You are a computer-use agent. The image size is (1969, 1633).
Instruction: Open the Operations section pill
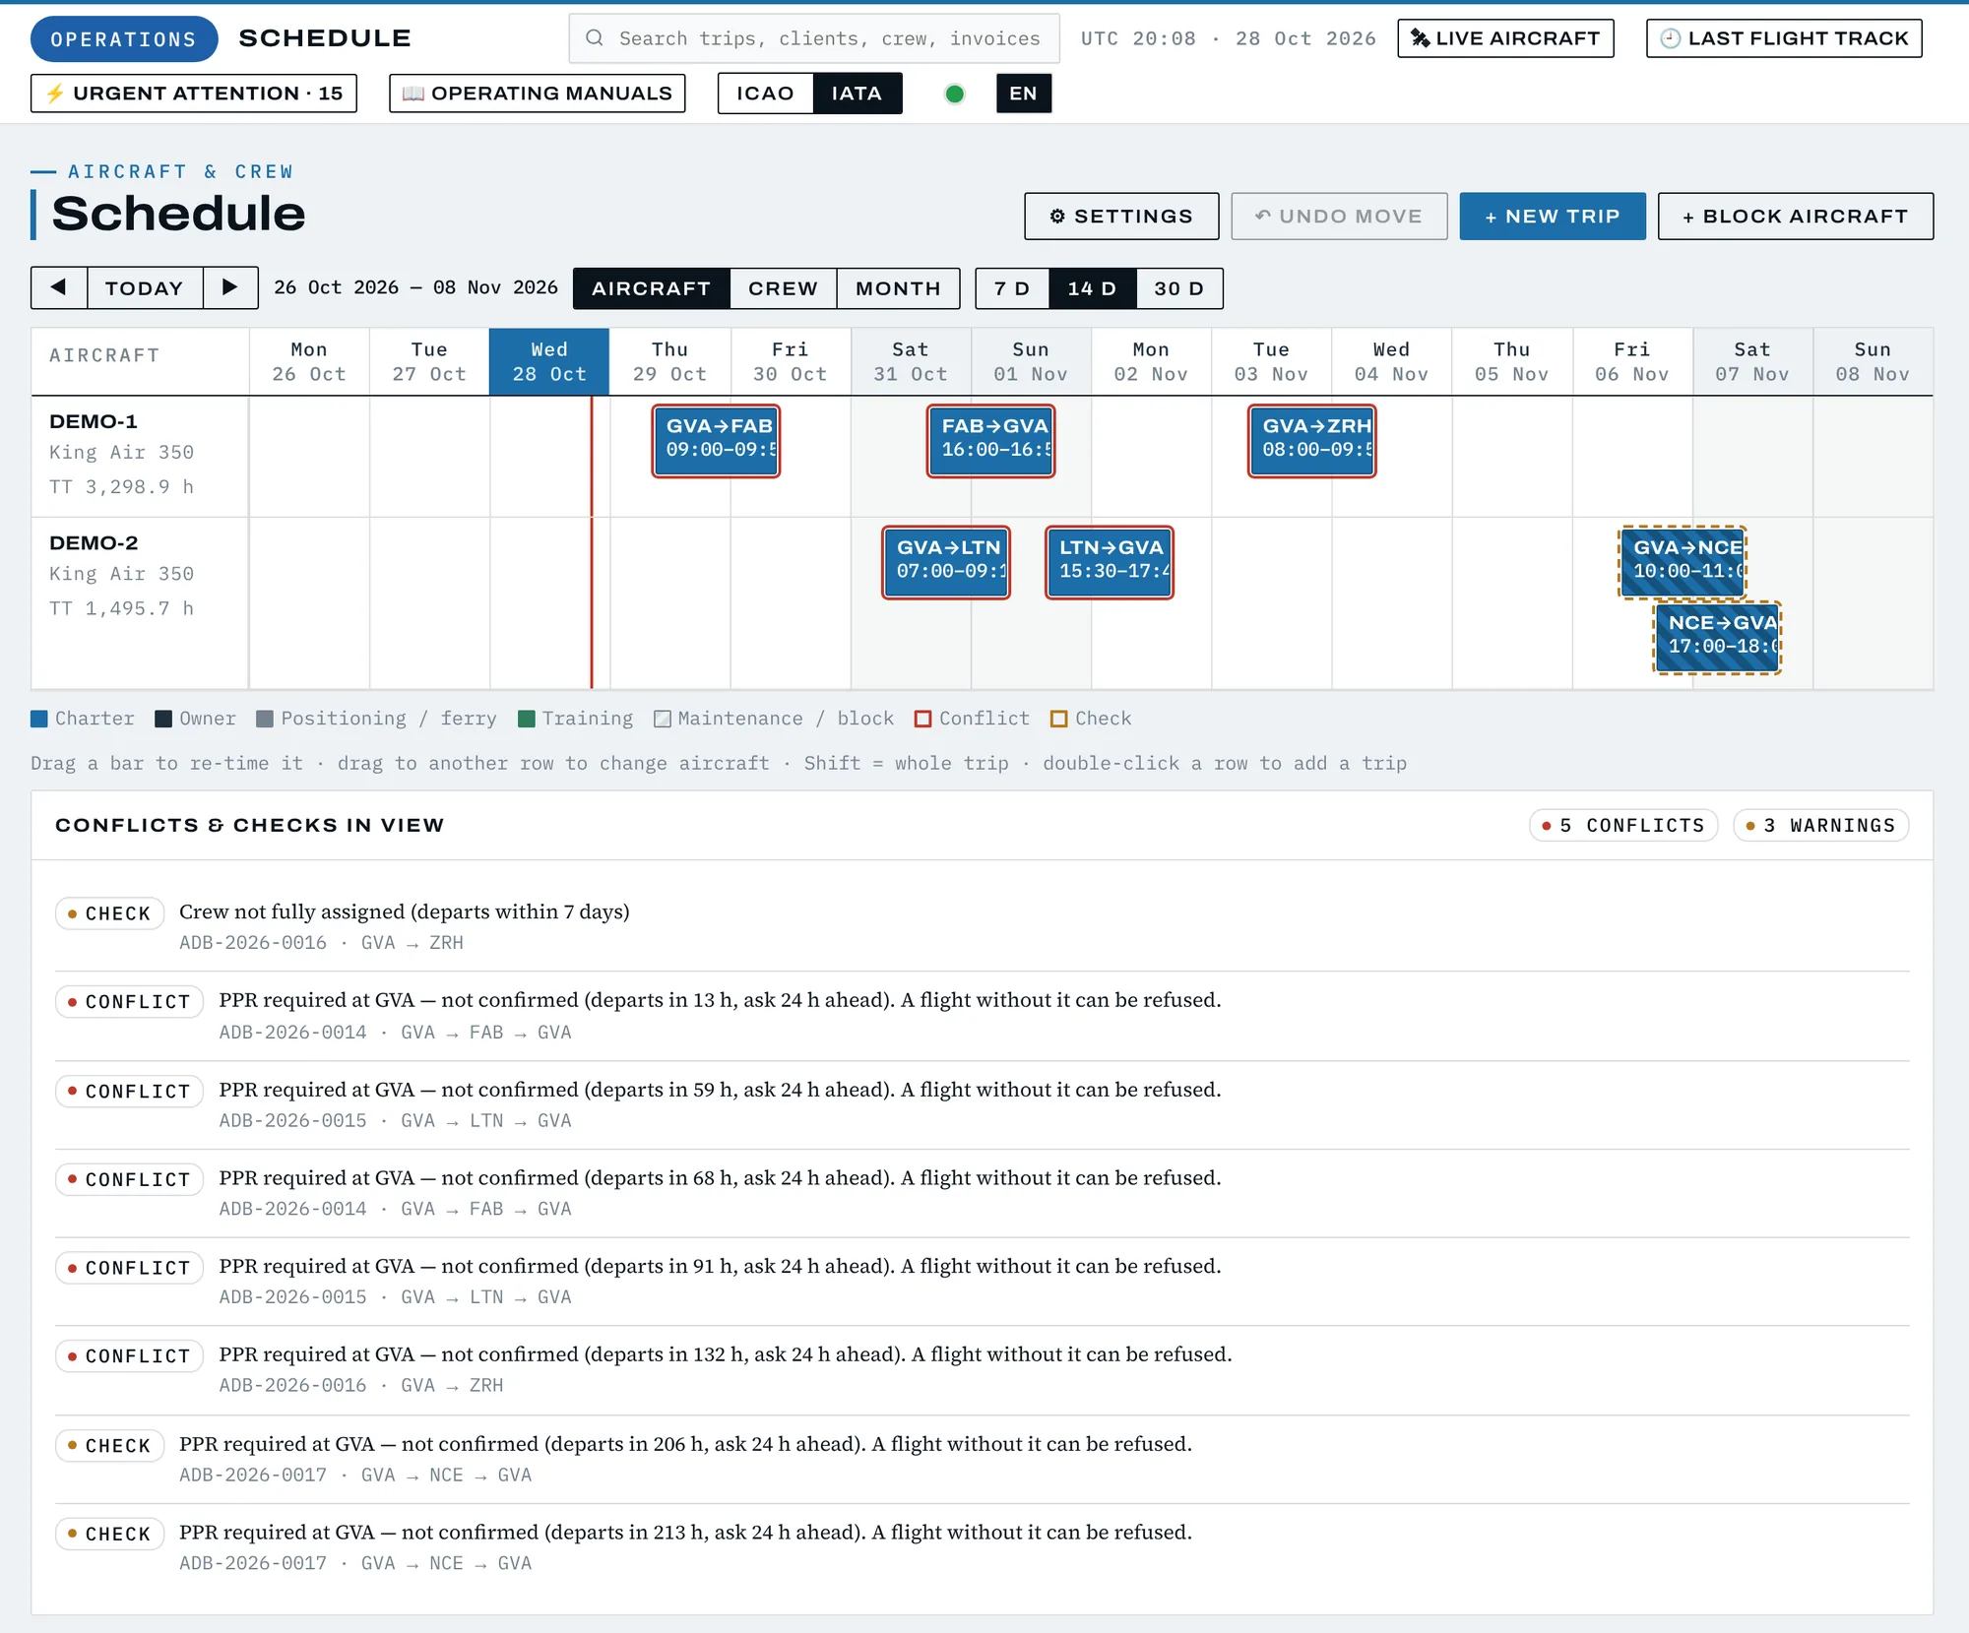[x=124, y=38]
